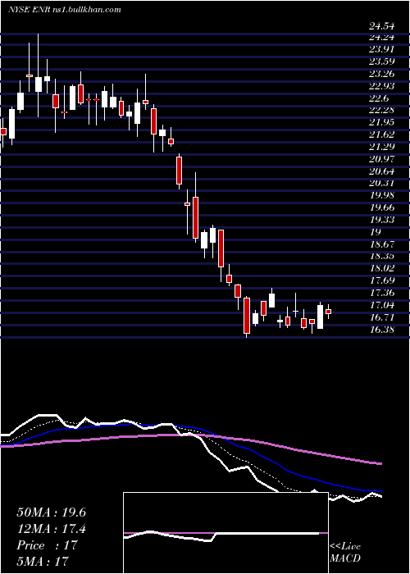
Task: Click the Price : 17 readout
Action: (47, 544)
